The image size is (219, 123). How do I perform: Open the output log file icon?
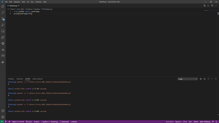pos(208,79)
